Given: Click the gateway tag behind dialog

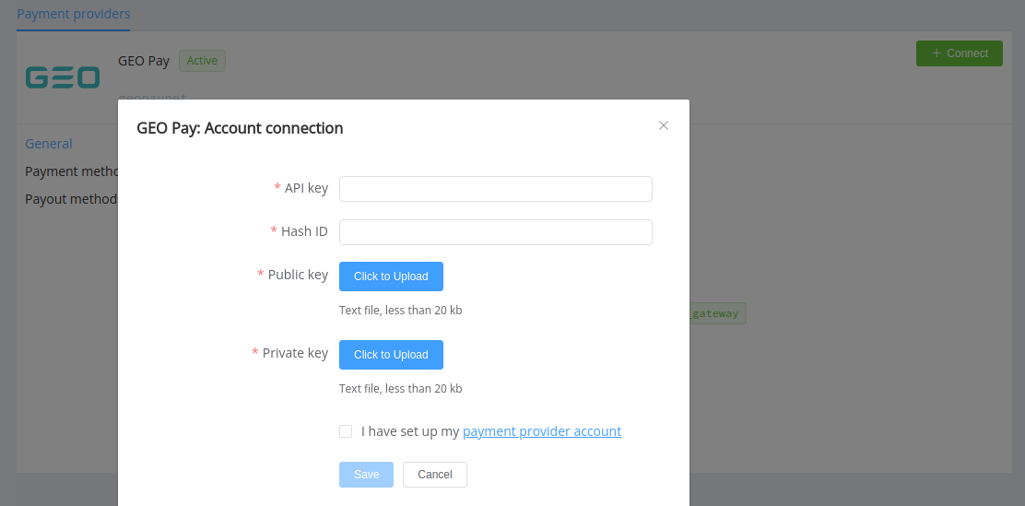Looking at the screenshot, I should 717,313.
